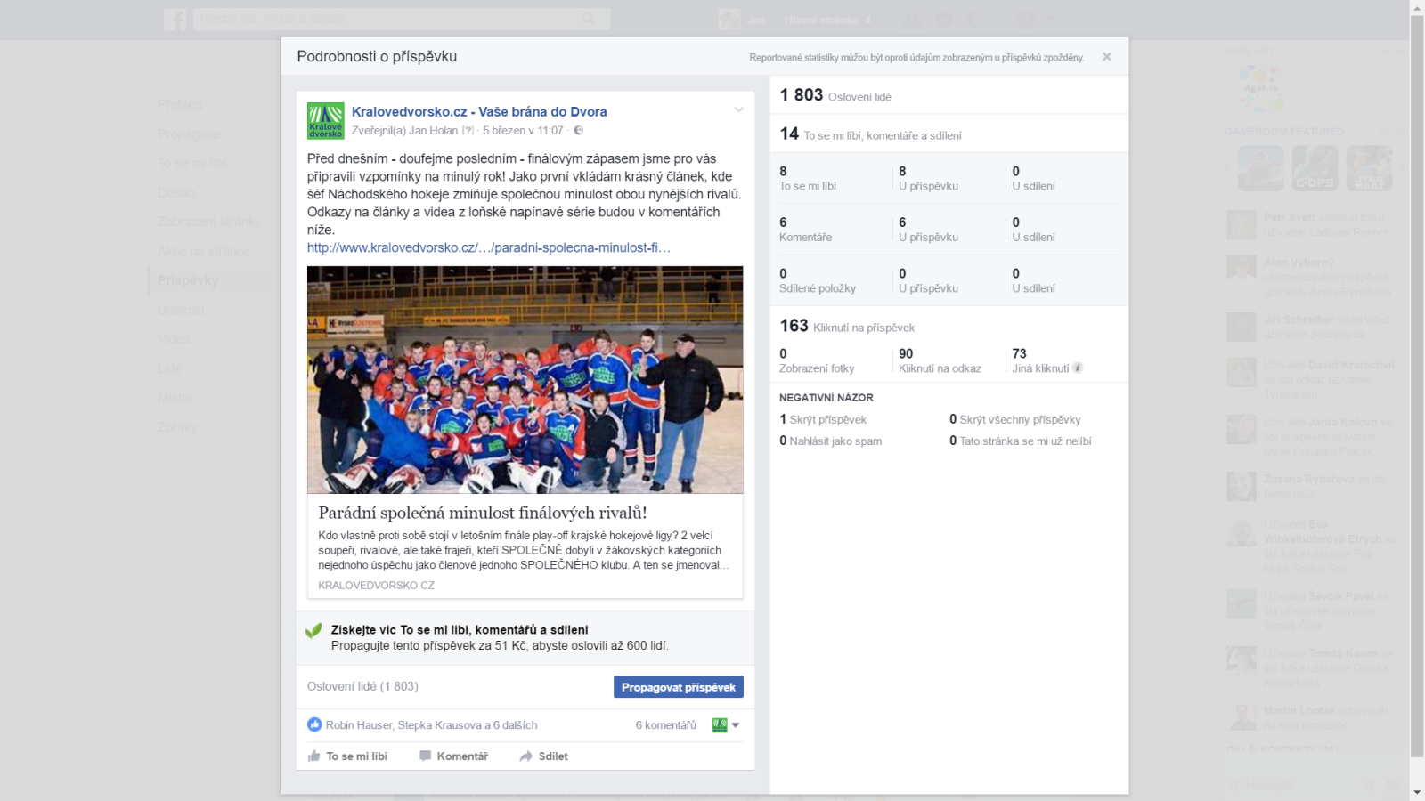1425x801 pixels.
Task: Expand the comment-as page identity dropdown
Action: pos(726,725)
